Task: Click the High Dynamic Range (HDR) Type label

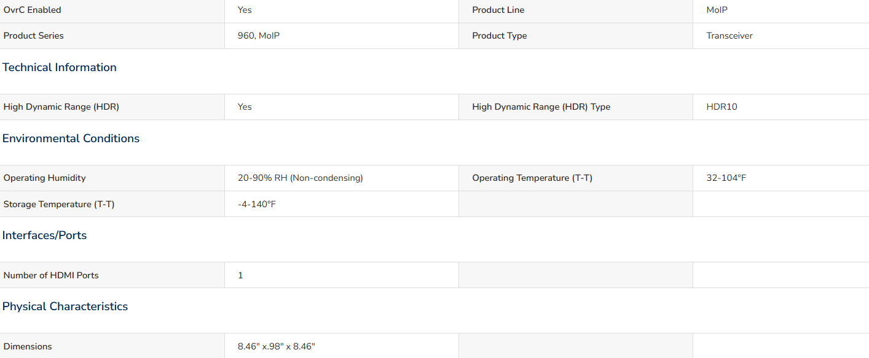Action: [541, 107]
